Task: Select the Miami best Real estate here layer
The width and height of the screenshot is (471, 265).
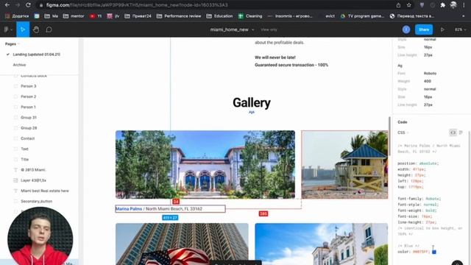Action: pos(45,191)
